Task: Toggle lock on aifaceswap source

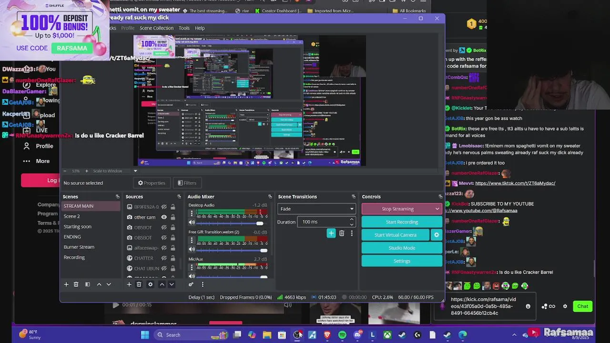Action: click(173, 248)
